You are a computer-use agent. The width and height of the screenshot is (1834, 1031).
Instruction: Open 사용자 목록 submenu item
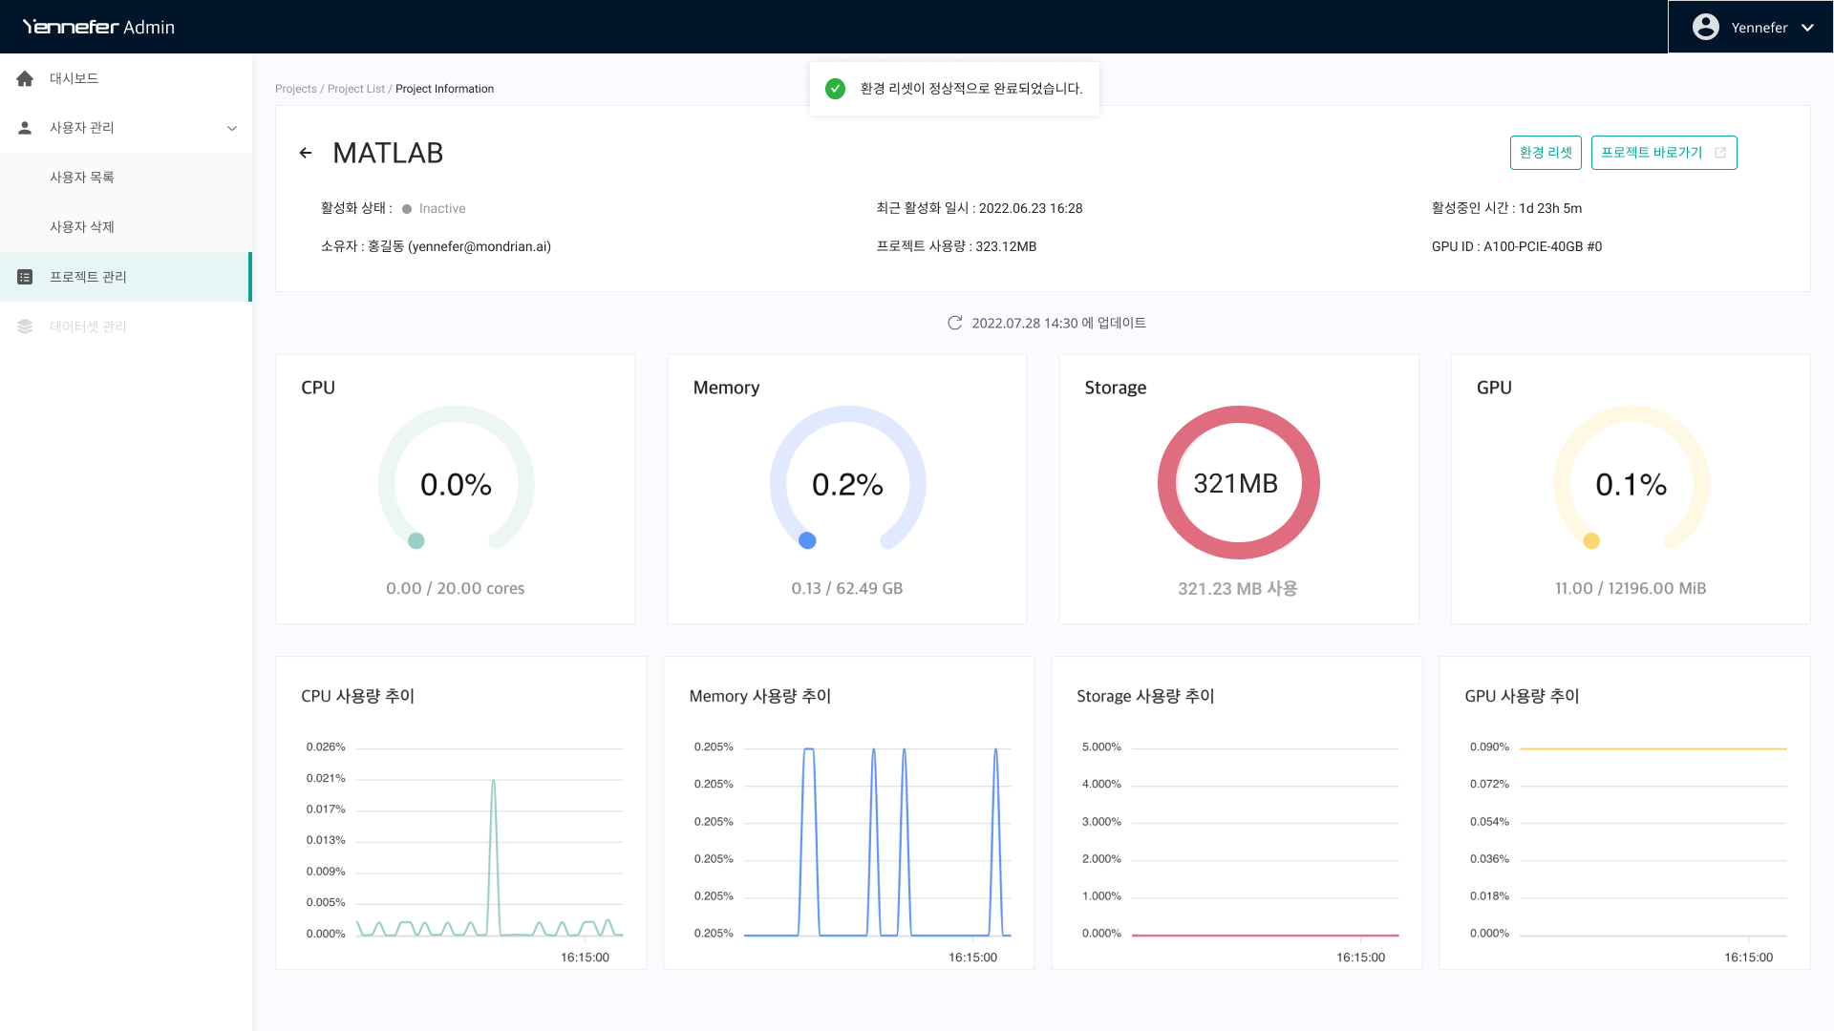[82, 178]
